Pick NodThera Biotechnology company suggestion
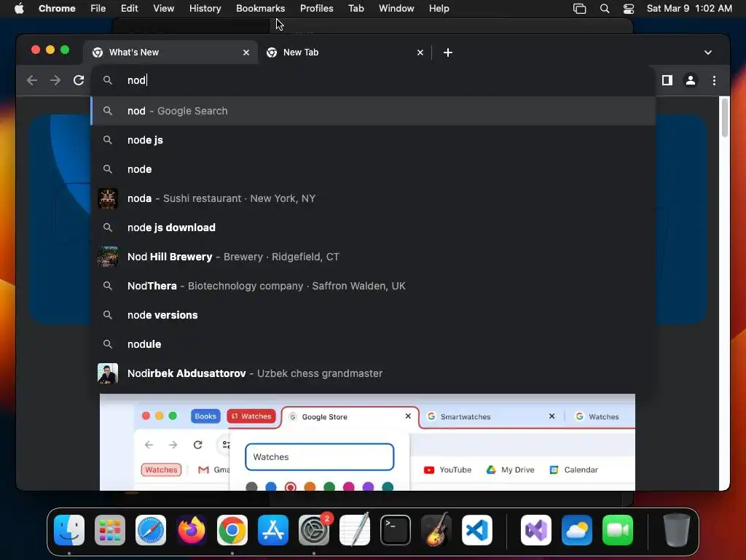The width and height of the screenshot is (746, 560). [374, 286]
